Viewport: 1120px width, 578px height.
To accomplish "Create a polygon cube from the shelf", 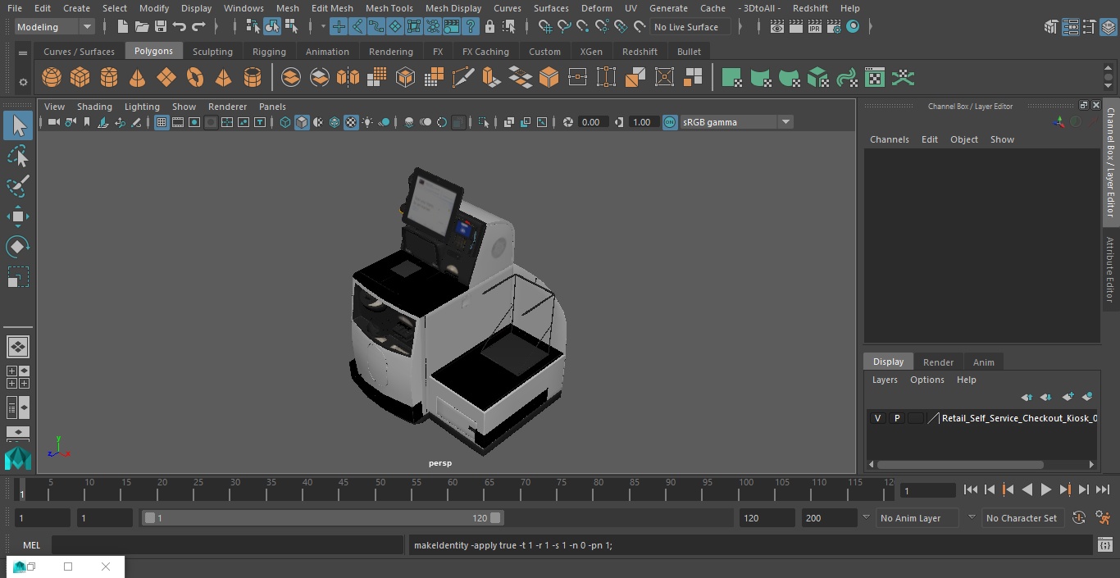I will [x=80, y=78].
